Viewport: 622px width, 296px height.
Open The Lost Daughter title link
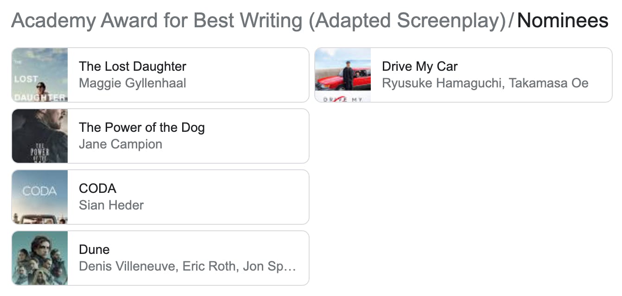click(x=133, y=67)
